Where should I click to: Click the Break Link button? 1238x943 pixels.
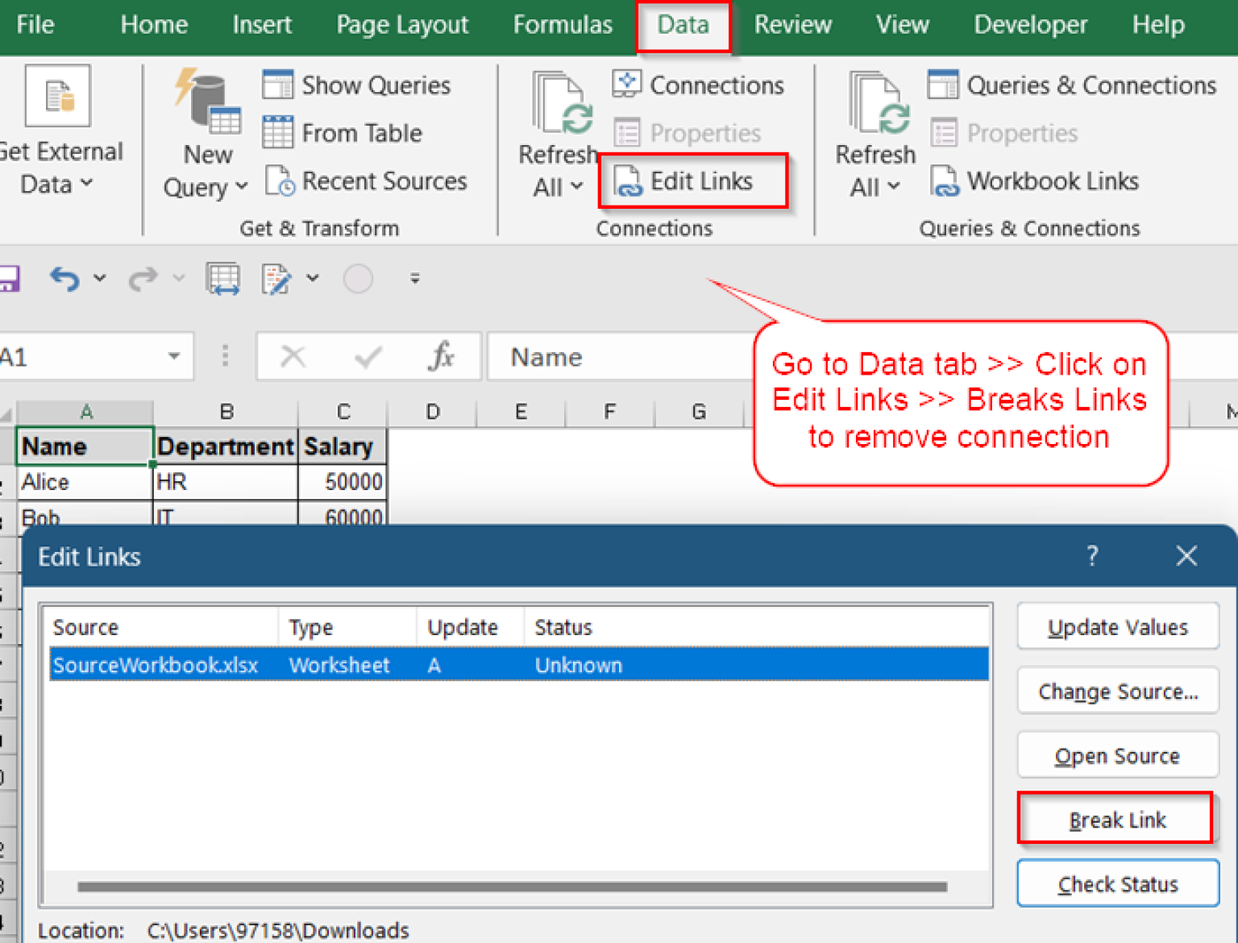click(x=1116, y=819)
